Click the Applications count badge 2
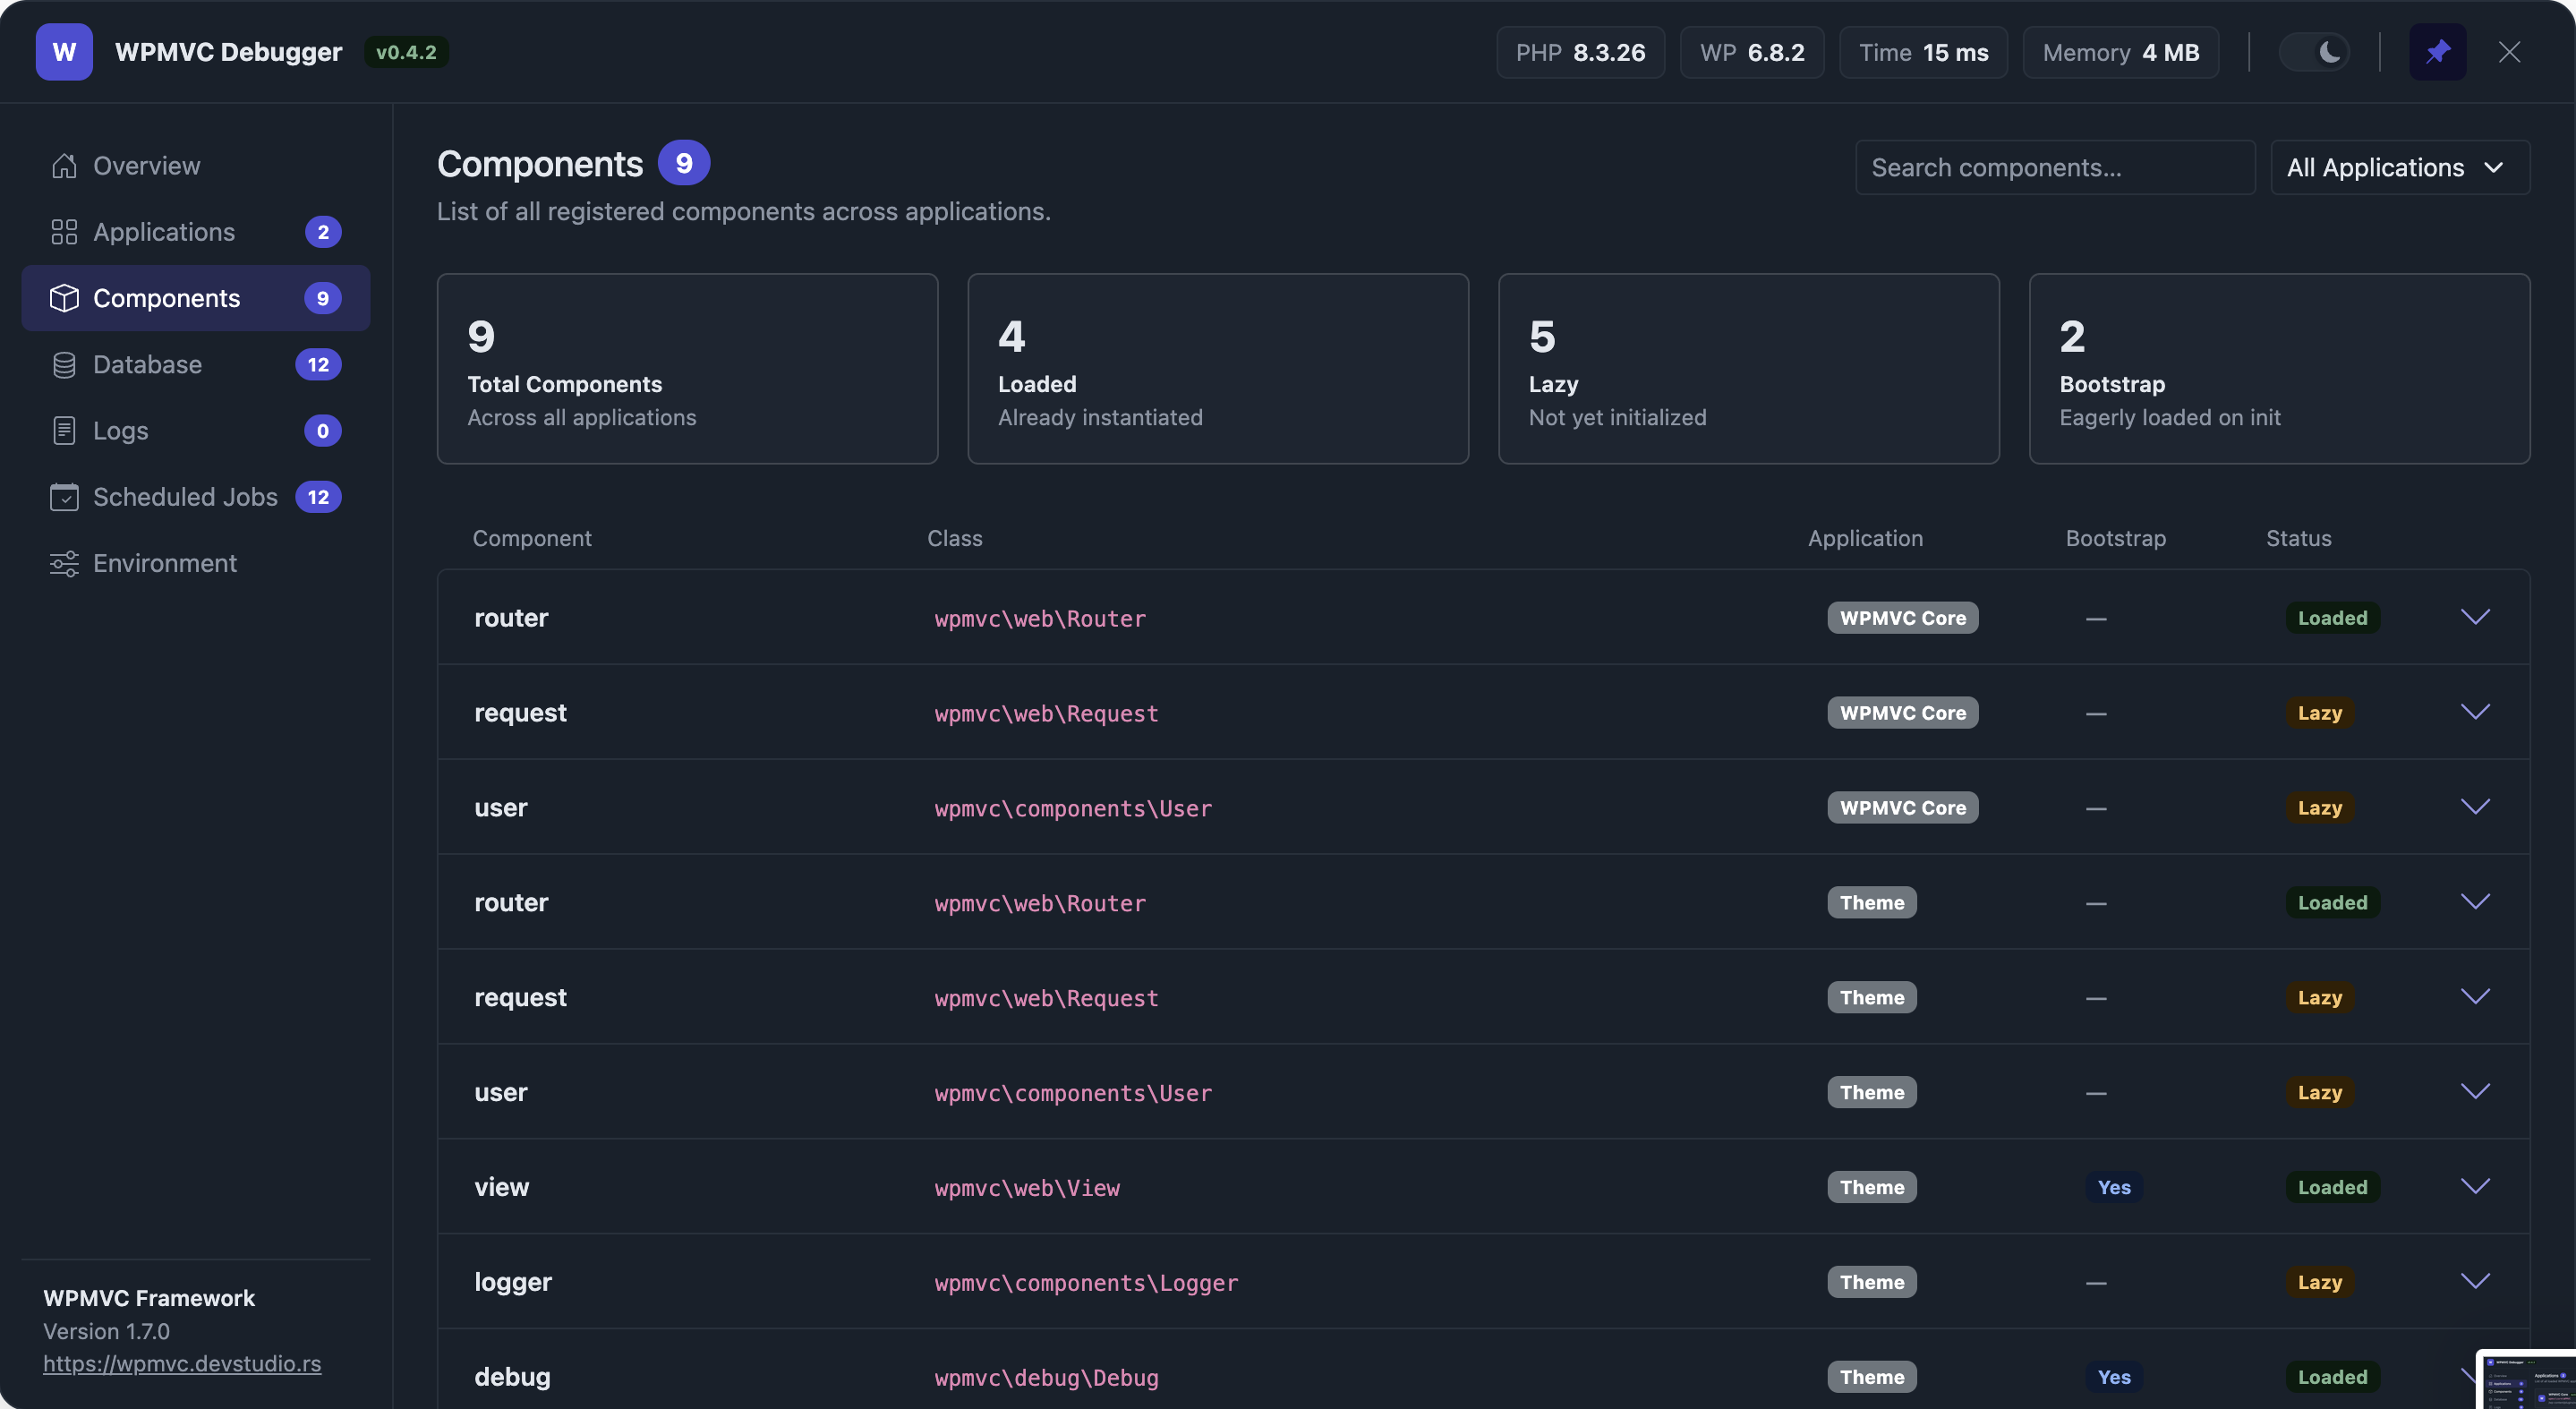The image size is (2576, 1409). [x=323, y=232]
